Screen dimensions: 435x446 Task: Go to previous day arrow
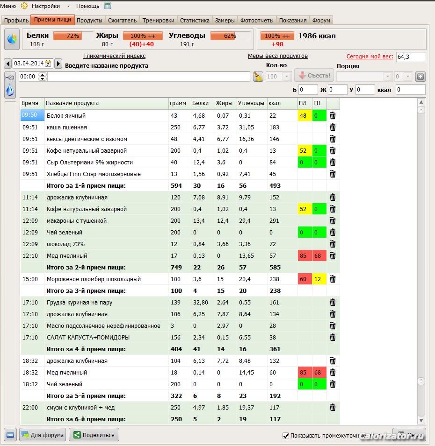click(8, 64)
